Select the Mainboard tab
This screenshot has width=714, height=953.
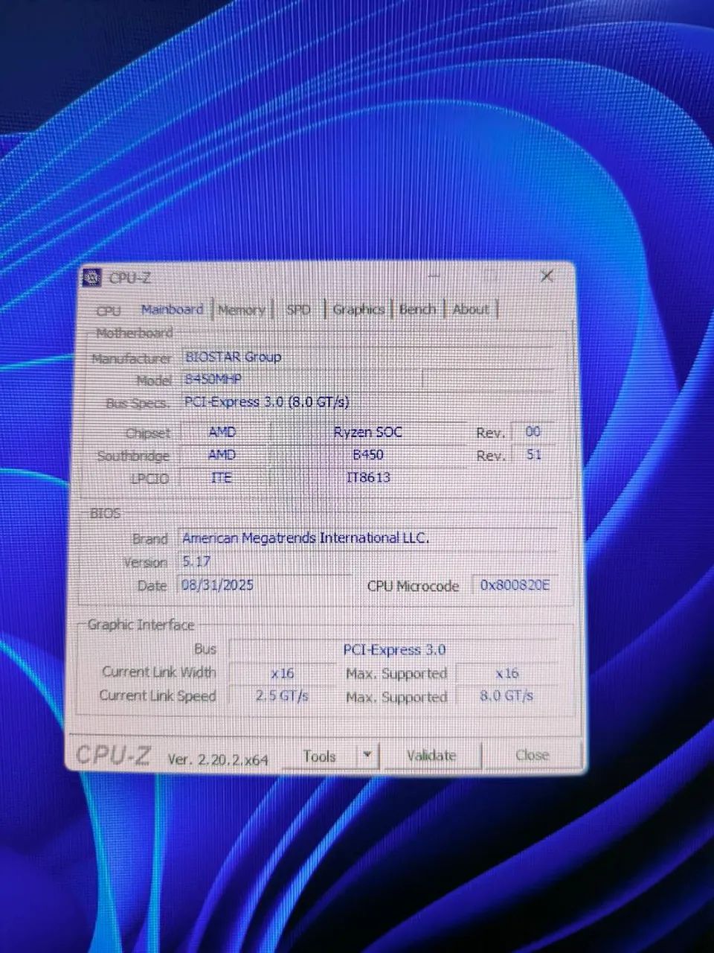[172, 309]
